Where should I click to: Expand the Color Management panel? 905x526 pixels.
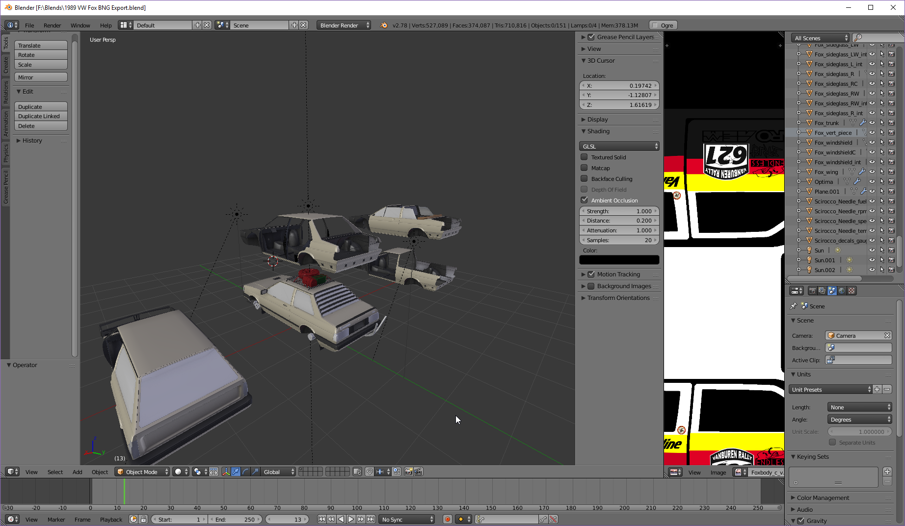coord(823,498)
